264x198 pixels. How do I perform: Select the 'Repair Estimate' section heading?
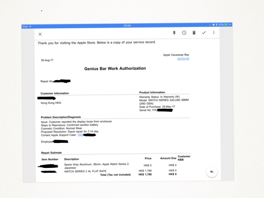point(51,153)
